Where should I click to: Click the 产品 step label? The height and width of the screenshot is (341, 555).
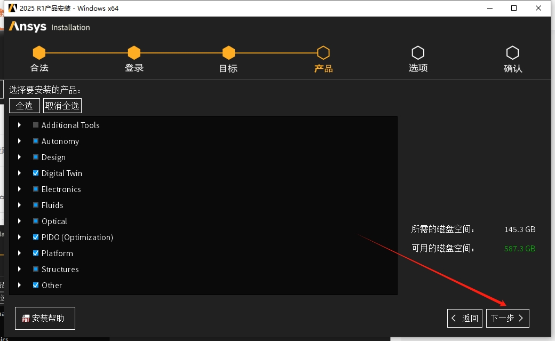(323, 68)
